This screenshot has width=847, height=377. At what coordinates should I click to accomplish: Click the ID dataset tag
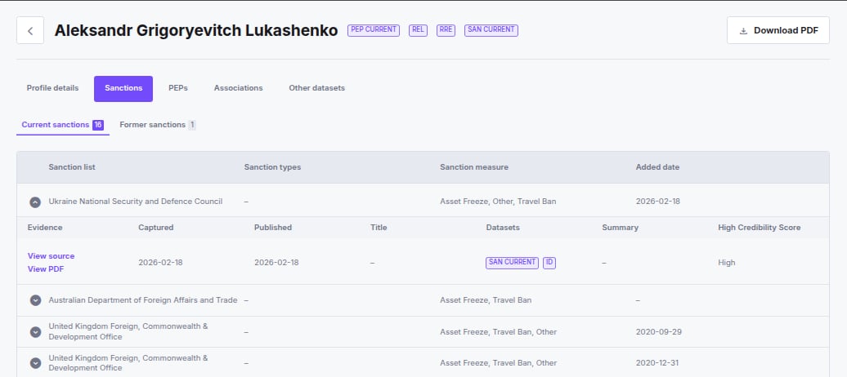[x=549, y=263]
